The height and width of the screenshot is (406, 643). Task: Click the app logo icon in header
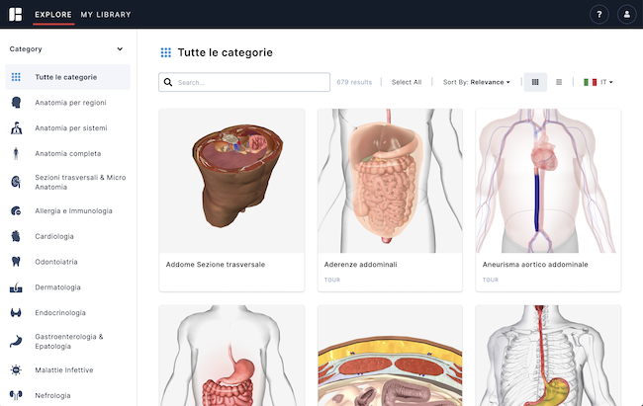(16, 15)
